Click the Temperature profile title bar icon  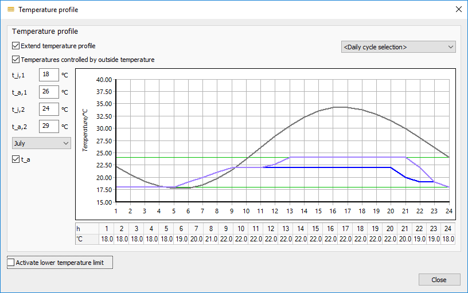point(11,10)
